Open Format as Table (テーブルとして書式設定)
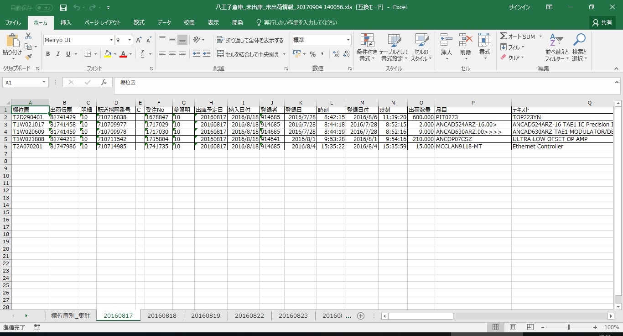Image resolution: width=623 pixels, height=336 pixels. point(394,47)
